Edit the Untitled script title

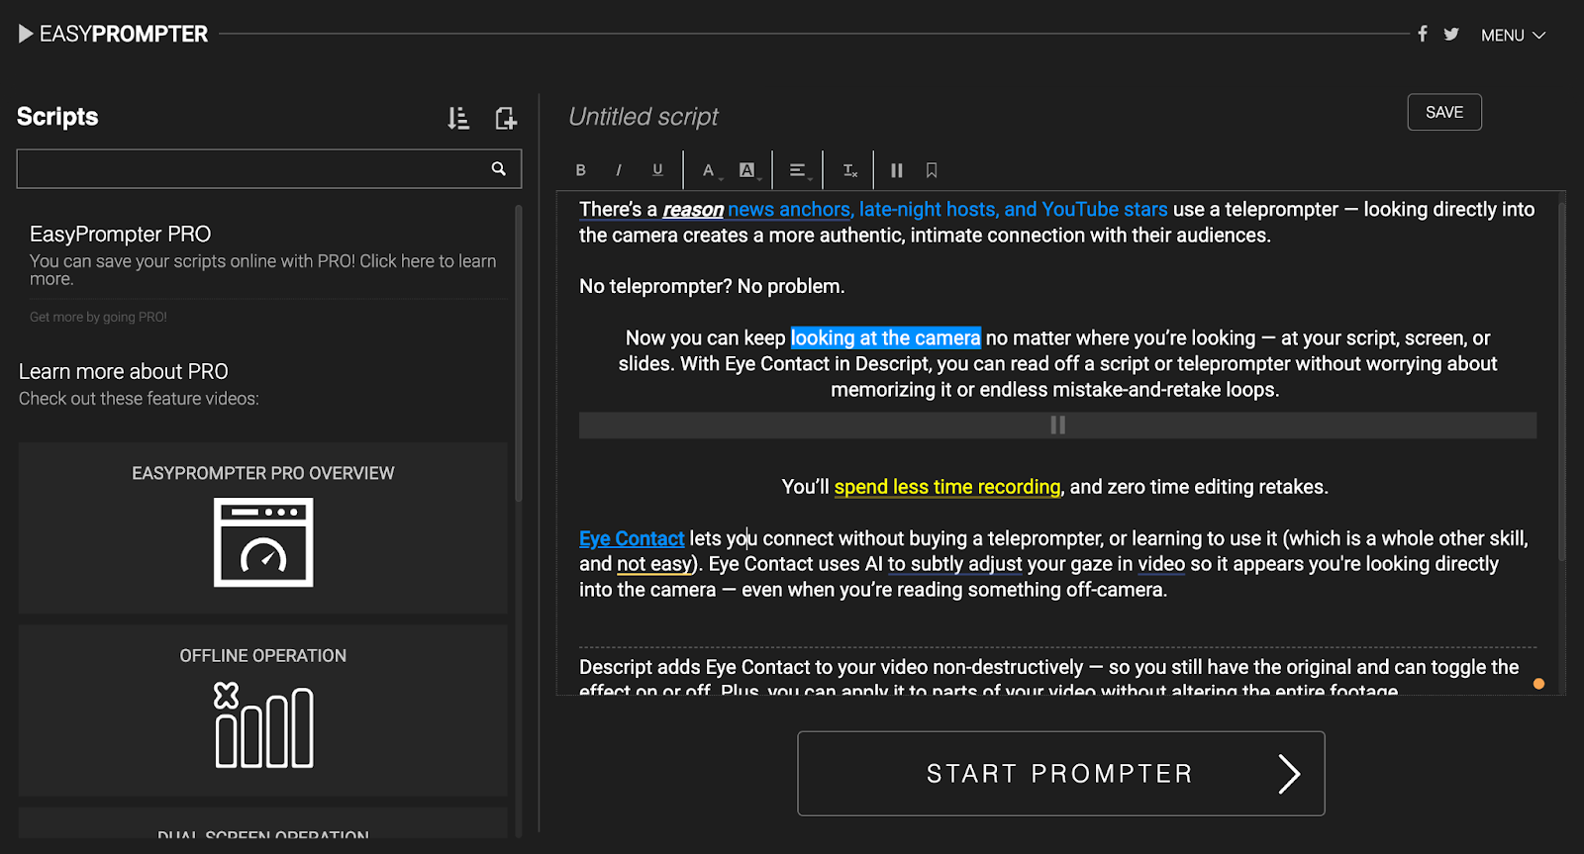click(643, 117)
